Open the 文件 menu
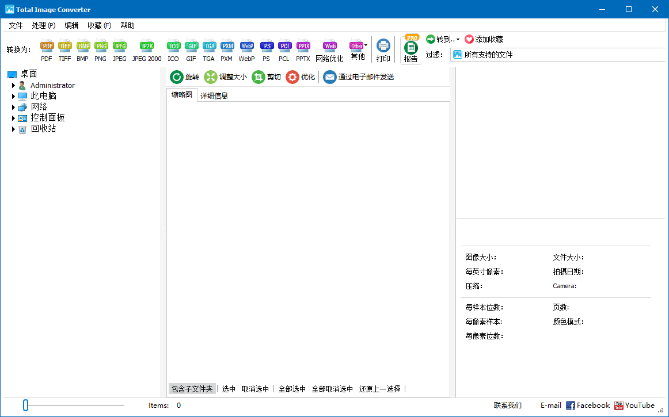The width and height of the screenshot is (669, 417). pos(16,25)
